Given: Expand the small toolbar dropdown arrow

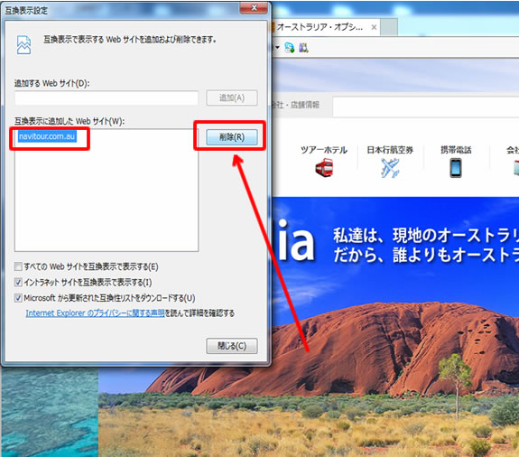Looking at the screenshot, I should click(277, 47).
